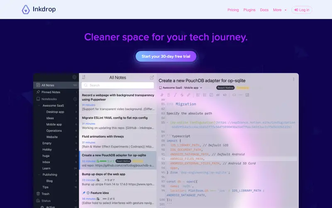Toggle strikethrough formatting in editor toolbar
This screenshot has width=332, height=208.
pos(182,95)
